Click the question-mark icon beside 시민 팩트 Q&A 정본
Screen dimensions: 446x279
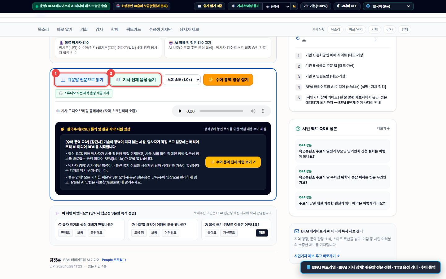[298, 129]
